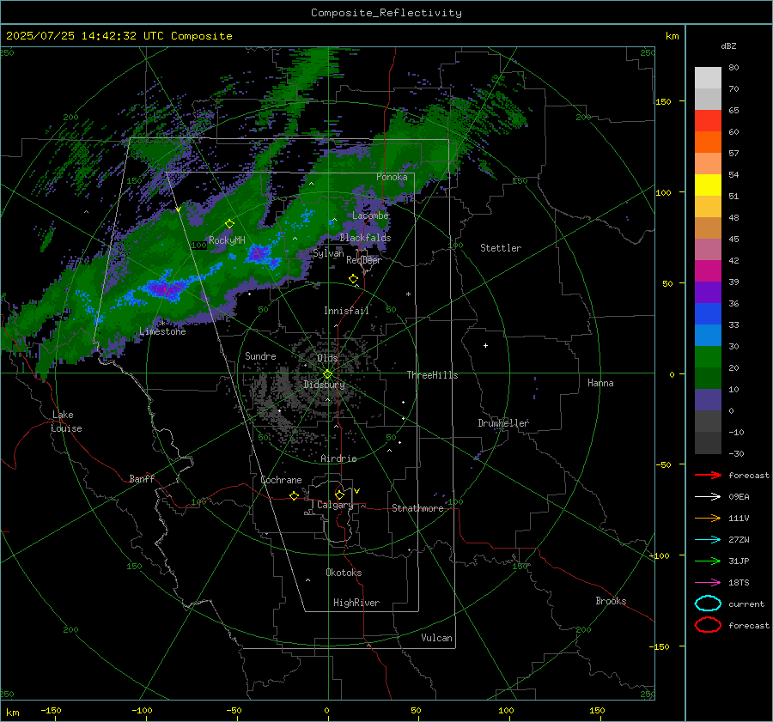Select yellow diamond marker near Cochrane

295,495
